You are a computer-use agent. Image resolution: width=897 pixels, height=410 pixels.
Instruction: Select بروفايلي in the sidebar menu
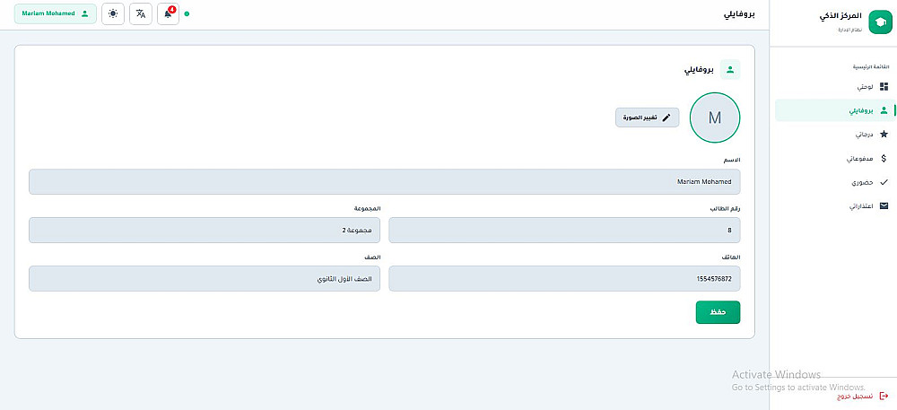coord(862,110)
